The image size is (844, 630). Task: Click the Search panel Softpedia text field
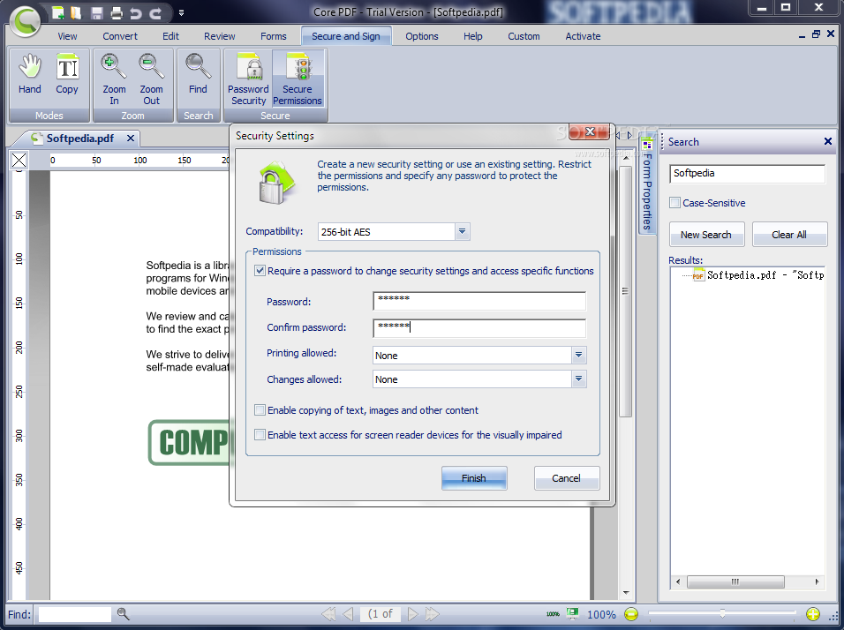coord(747,174)
